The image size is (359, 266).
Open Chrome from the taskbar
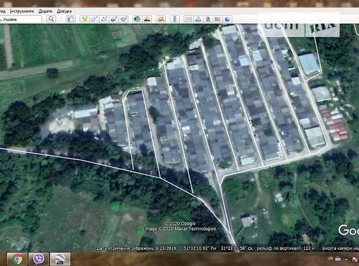(17, 259)
